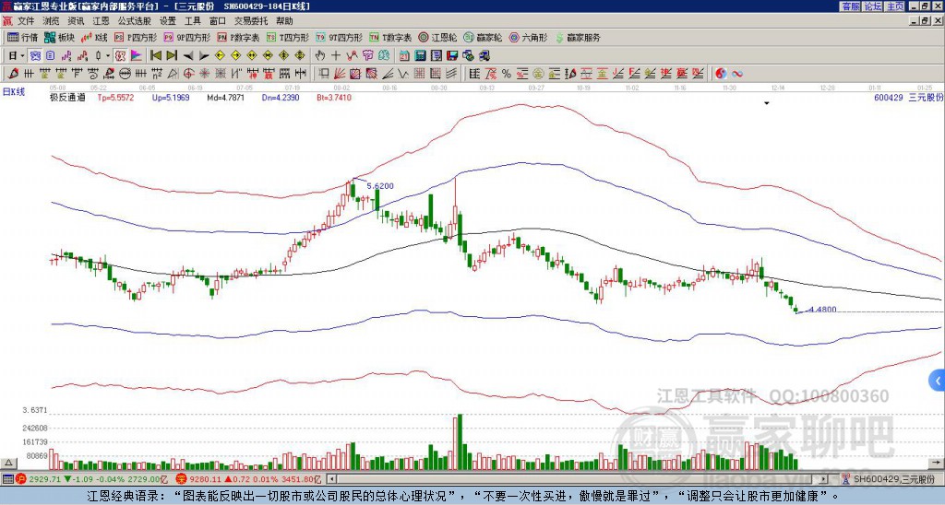Click the blue side-panel arrow on right edge
Image resolution: width=945 pixels, height=505 pixels.
[939, 380]
